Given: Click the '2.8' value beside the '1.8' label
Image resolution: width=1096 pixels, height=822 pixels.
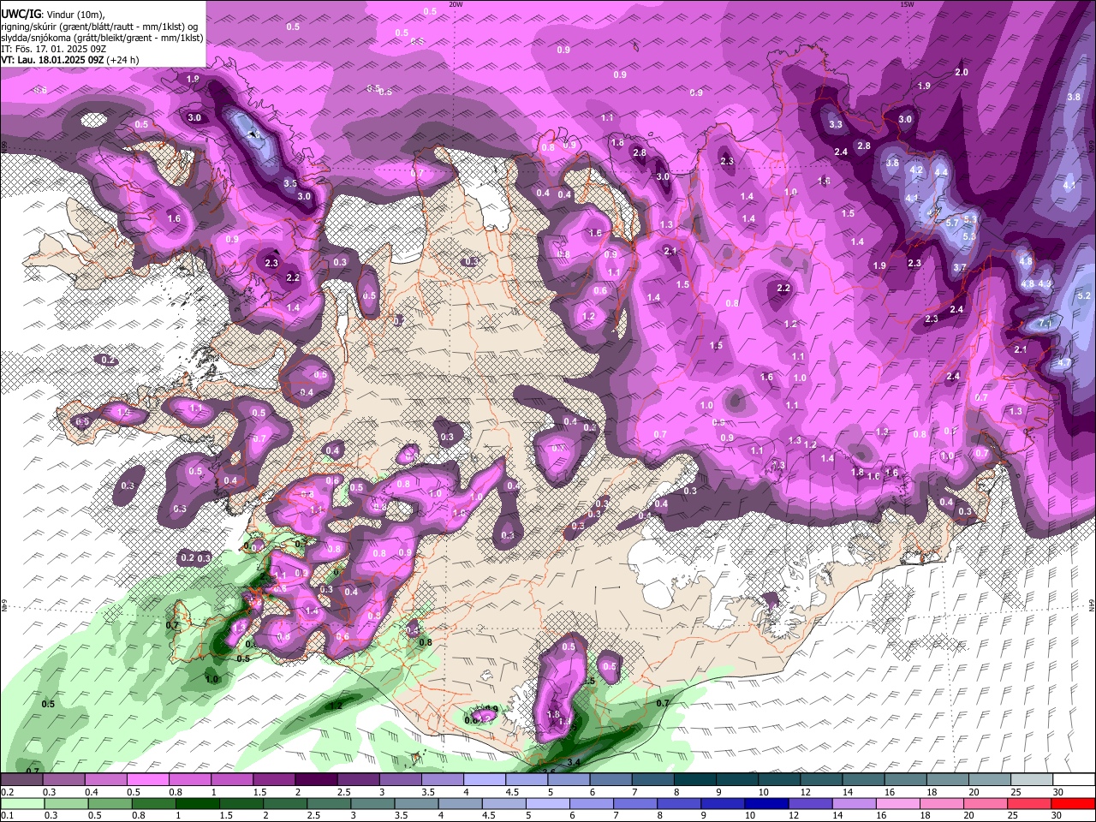Looking at the screenshot, I should [x=639, y=152].
